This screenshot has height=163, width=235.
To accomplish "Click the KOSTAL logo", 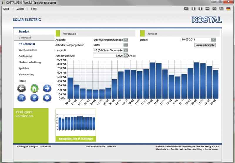I will pyautogui.click(x=207, y=20).
